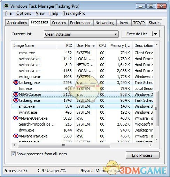Image resolution: width=170 pixels, height=177 pixels.
Task: Click the vertical scrollbar down arrow
Action: pyautogui.click(x=156, y=140)
